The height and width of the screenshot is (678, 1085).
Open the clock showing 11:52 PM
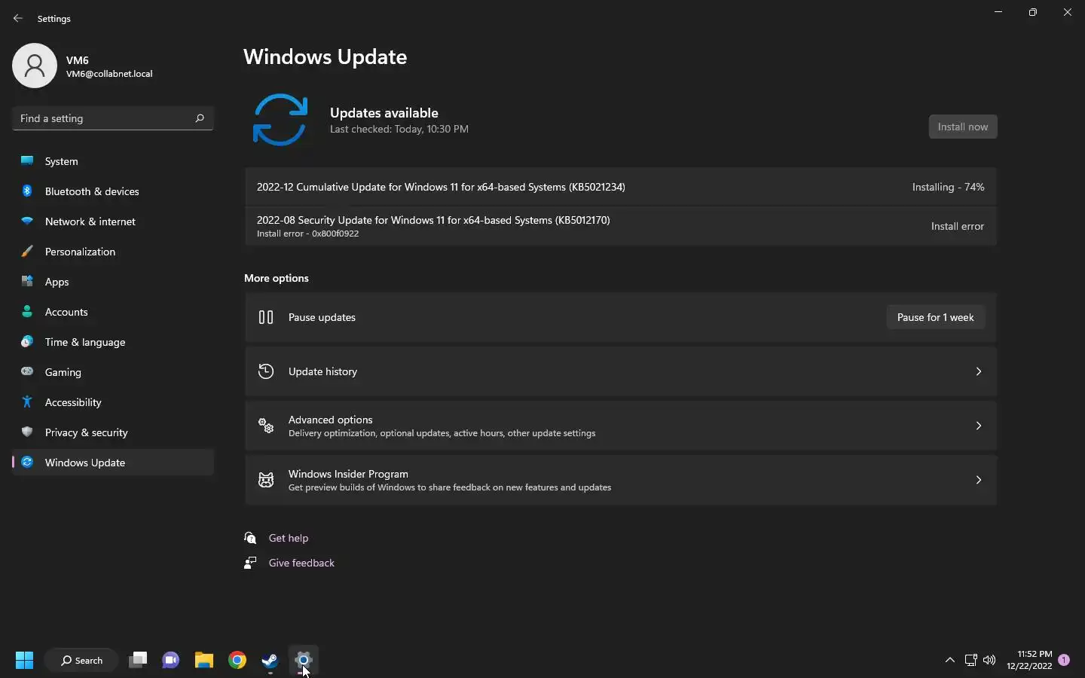click(1029, 660)
